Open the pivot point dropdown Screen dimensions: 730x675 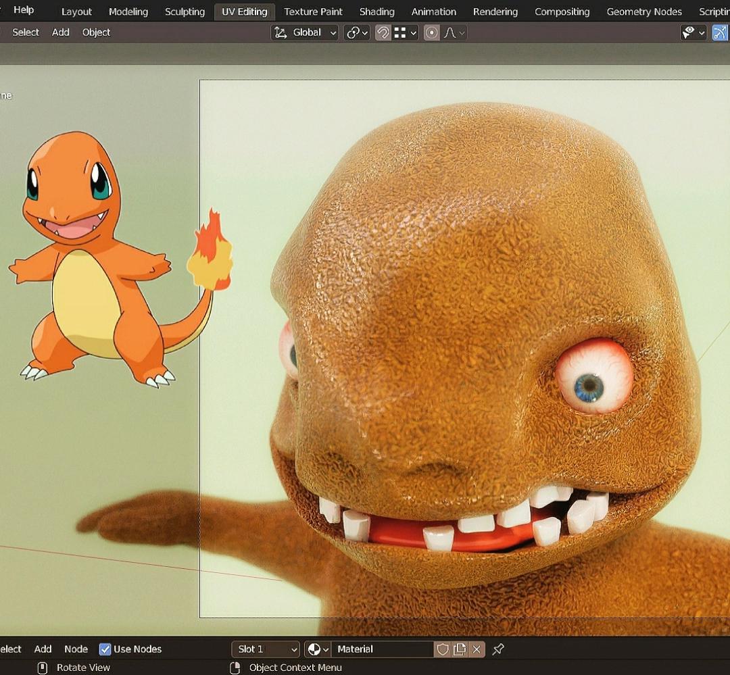356,32
